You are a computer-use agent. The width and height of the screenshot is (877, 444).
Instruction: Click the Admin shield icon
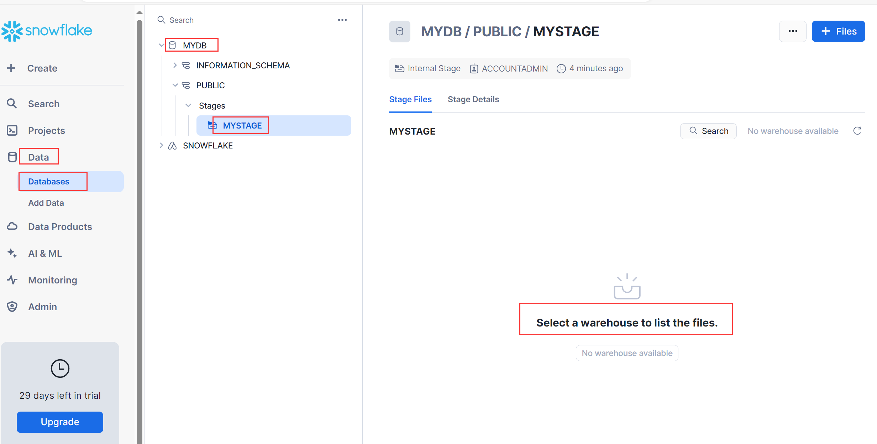[x=12, y=307]
